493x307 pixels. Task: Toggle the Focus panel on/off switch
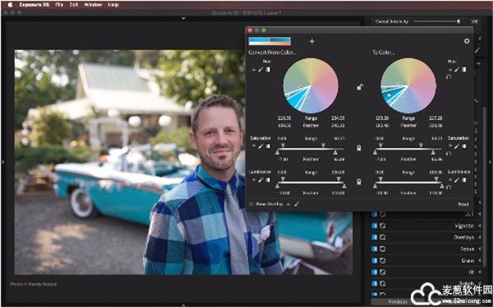click(374, 249)
